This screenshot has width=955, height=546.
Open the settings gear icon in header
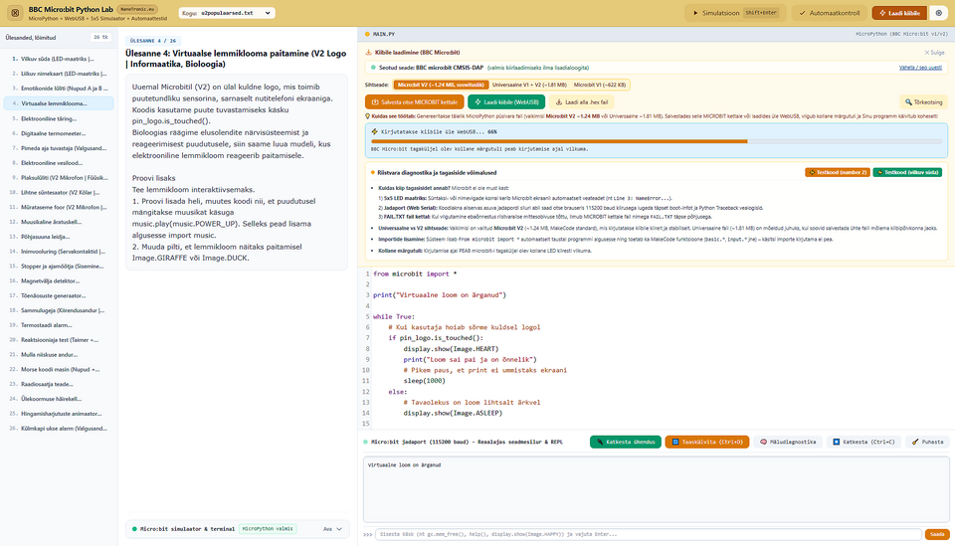[938, 13]
